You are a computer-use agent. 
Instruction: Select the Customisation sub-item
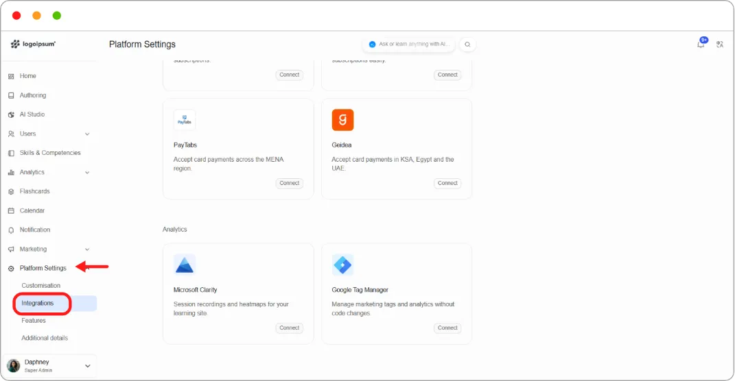coord(40,286)
